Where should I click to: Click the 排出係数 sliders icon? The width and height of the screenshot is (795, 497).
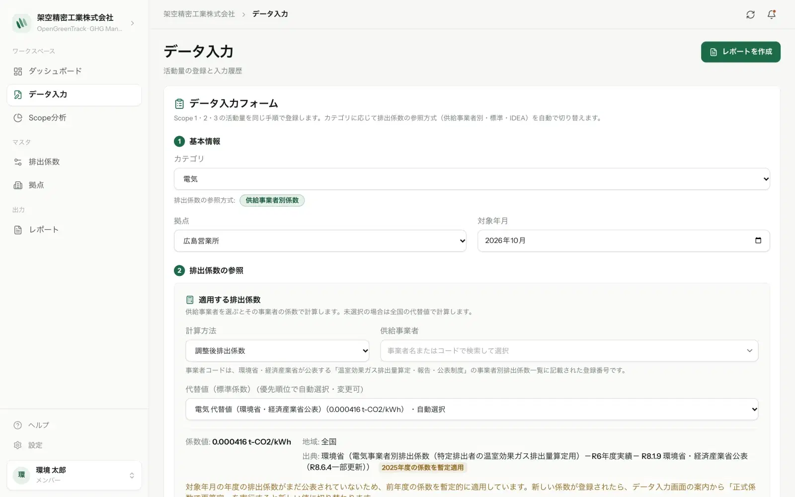tap(18, 162)
